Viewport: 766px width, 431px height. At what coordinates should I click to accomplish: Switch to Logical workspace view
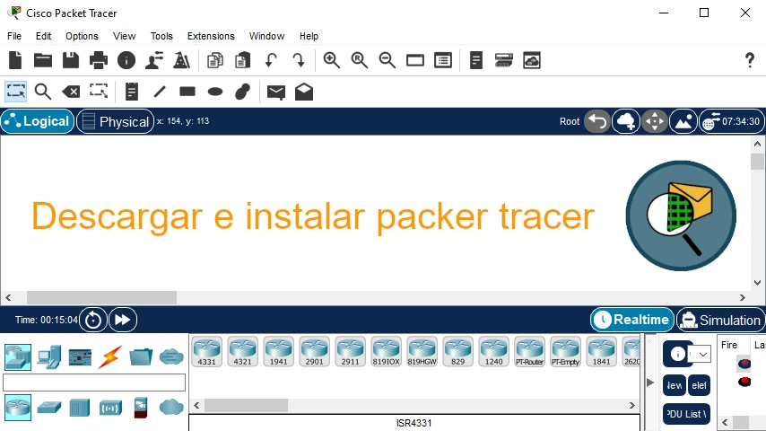38,121
